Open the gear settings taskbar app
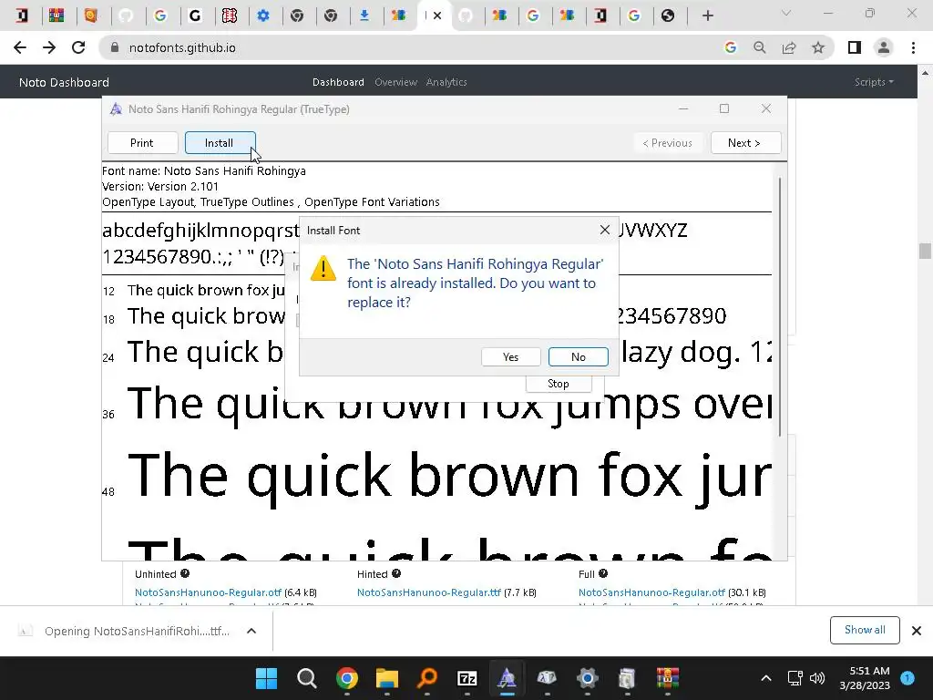933x700 pixels. coord(588,678)
